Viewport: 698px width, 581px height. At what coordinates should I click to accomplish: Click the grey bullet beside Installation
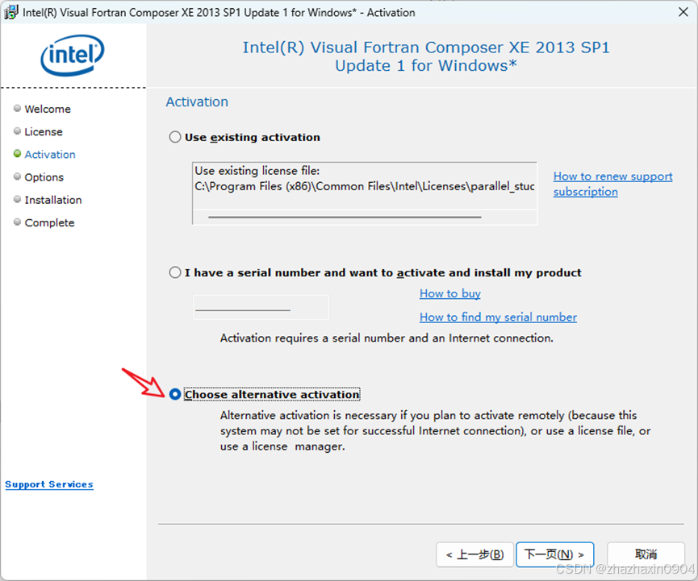[x=18, y=199]
